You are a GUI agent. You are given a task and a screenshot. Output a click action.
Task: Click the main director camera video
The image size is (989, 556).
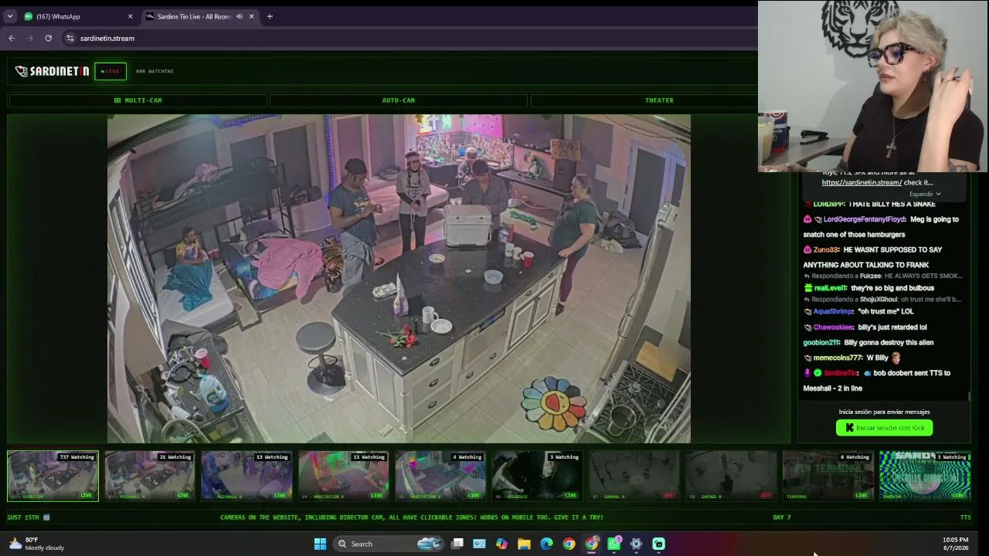399,279
